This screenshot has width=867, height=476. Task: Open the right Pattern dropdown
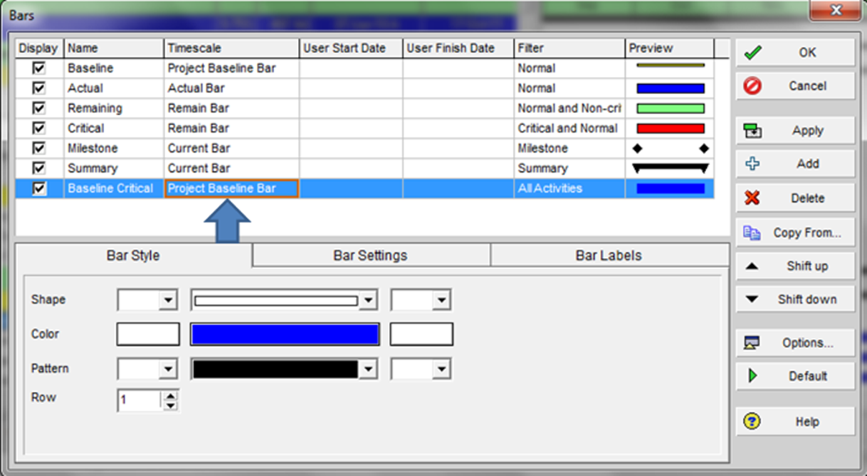[x=442, y=369]
